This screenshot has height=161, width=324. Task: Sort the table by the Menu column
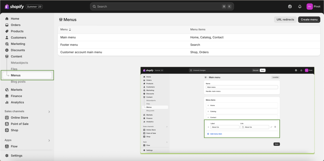click(x=66, y=29)
